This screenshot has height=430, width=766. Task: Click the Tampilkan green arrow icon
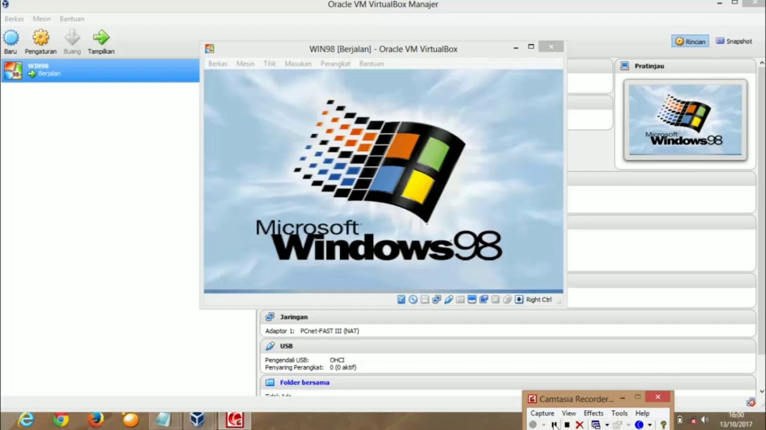tap(101, 38)
